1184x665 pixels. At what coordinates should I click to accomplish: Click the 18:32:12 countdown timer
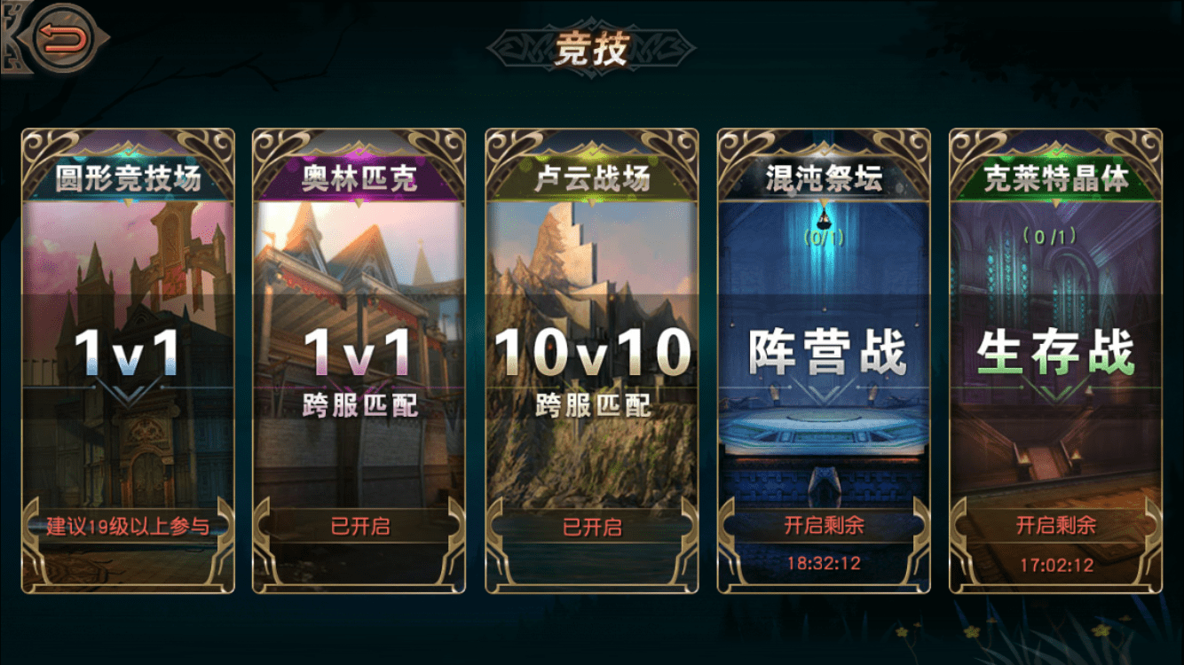pyautogui.click(x=824, y=563)
